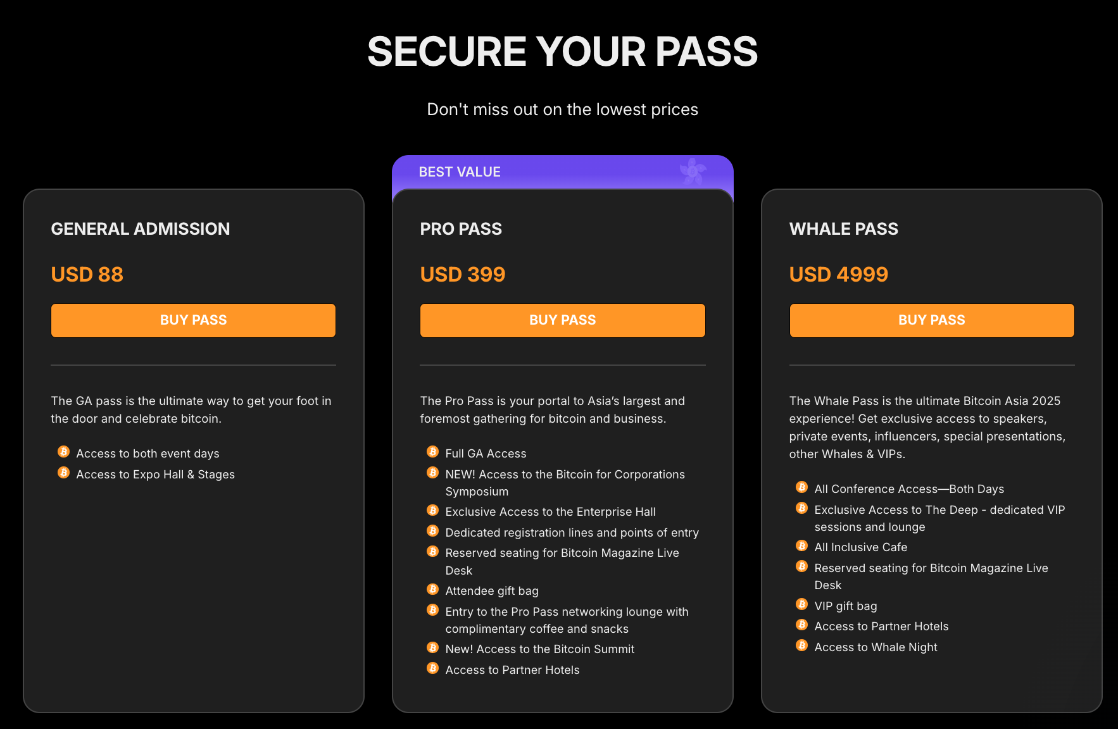Click bitcoin icon next to Access to Whale Night
1118x729 pixels.
pyautogui.click(x=801, y=645)
